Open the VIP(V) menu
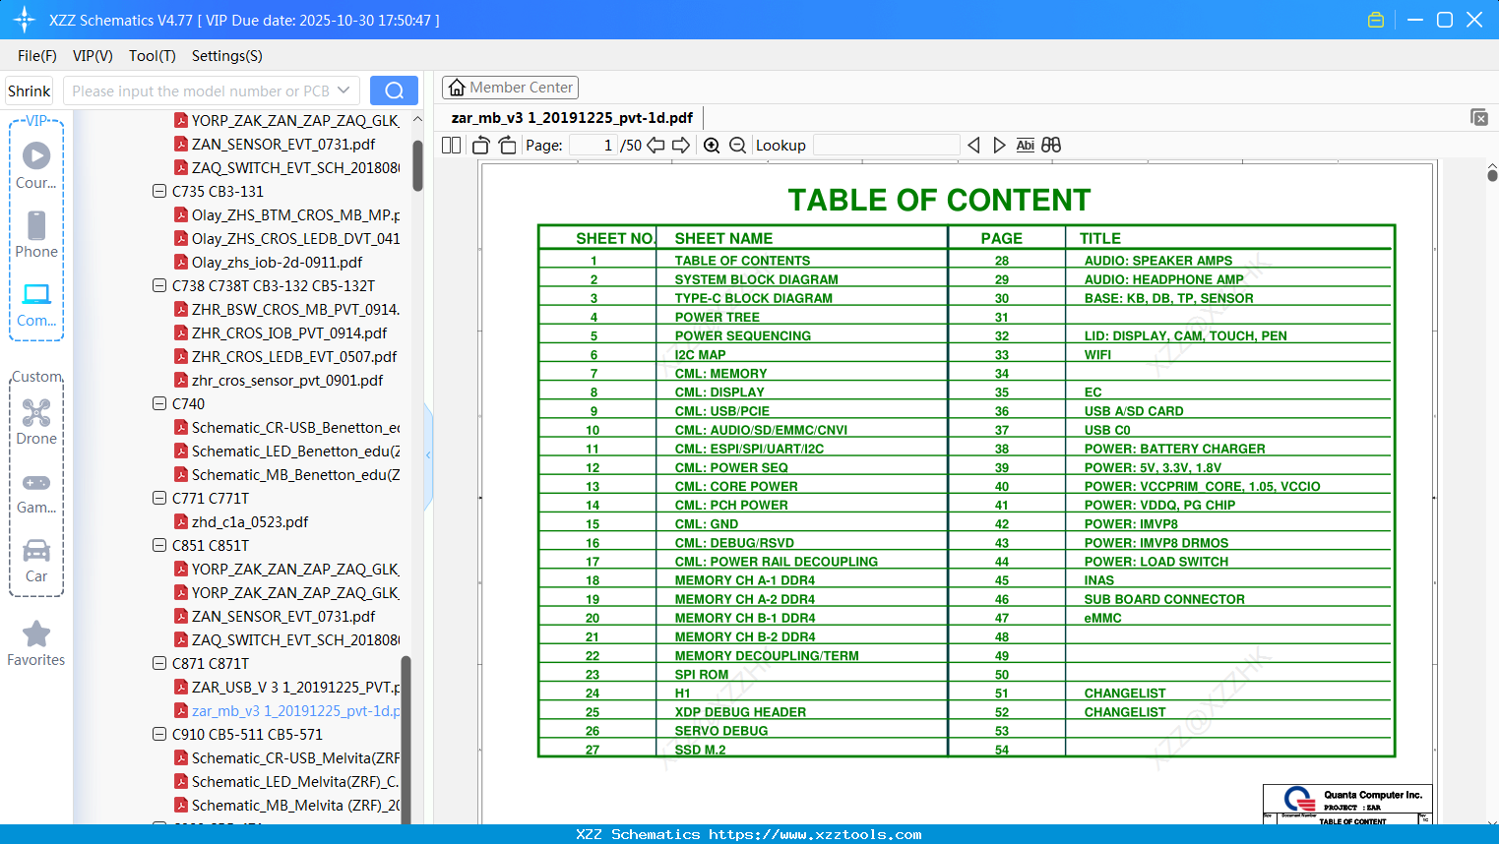Viewport: 1499px width, 844px height. tap(93, 56)
